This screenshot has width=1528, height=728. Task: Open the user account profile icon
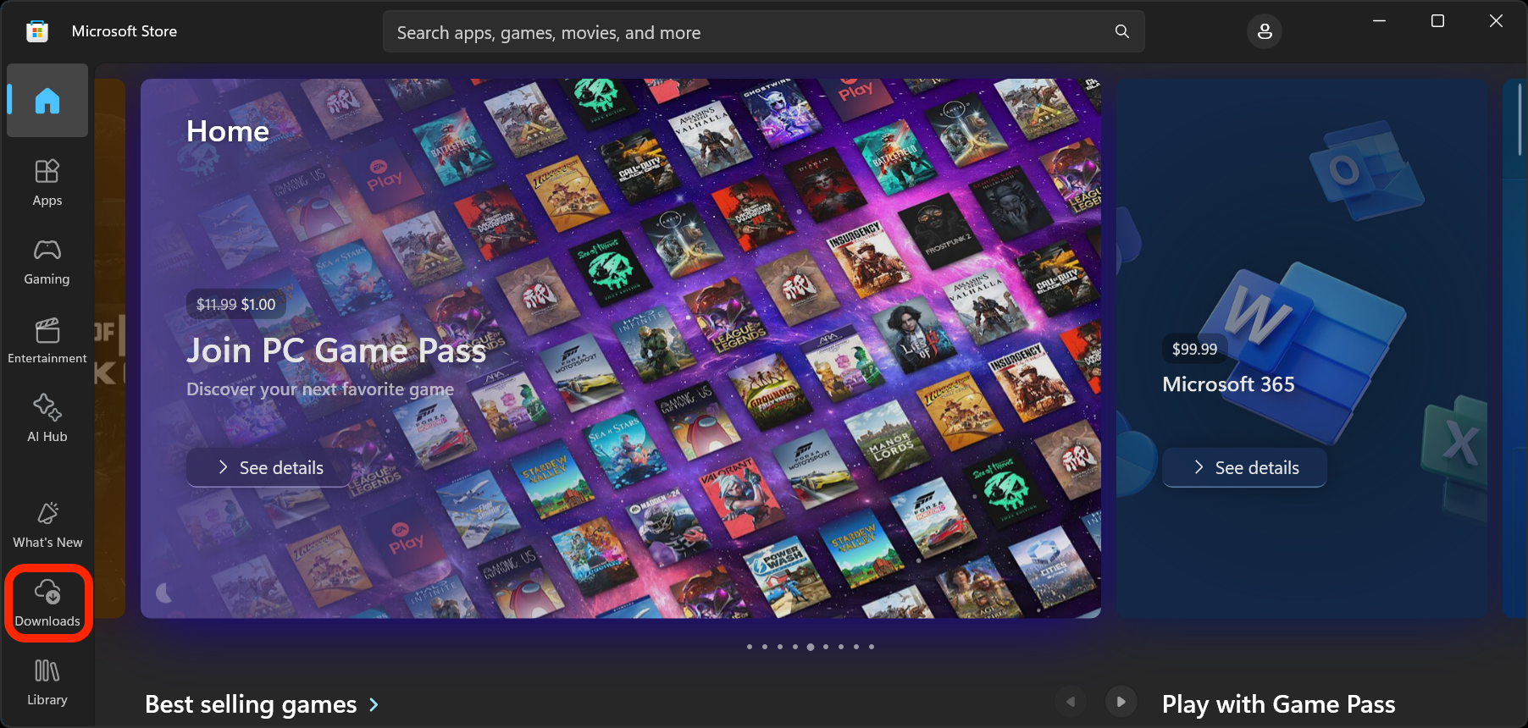pos(1265,31)
